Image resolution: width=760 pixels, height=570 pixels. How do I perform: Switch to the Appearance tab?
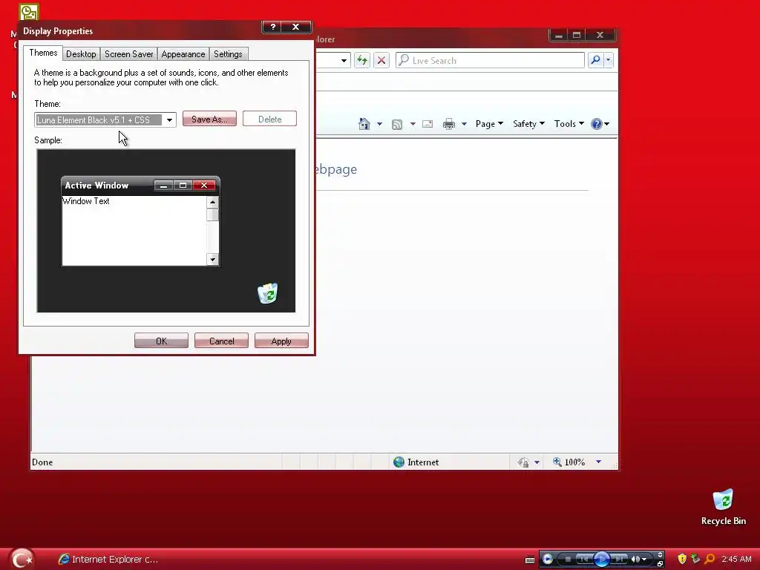point(183,53)
